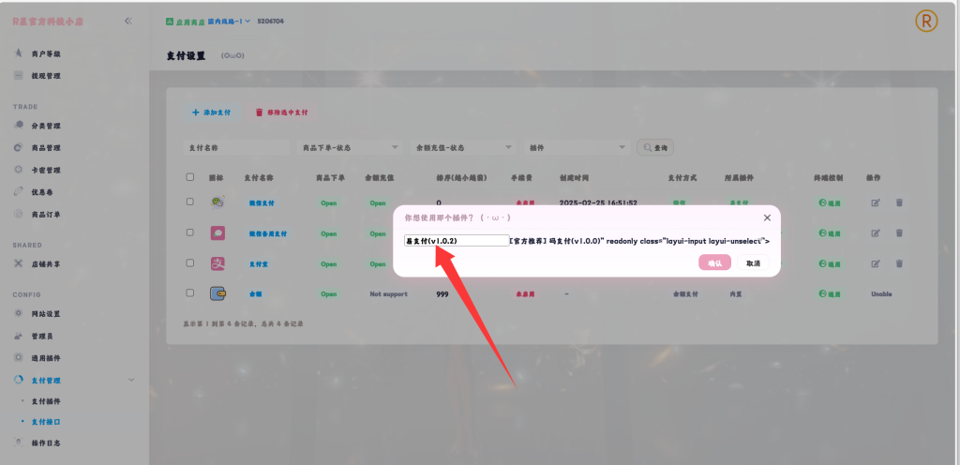Viewport: 960px width, 465px height.
Task: Expand the 插件 filter dropdown
Action: click(577, 147)
